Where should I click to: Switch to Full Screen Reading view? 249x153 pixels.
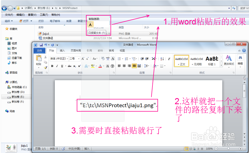point(190,149)
